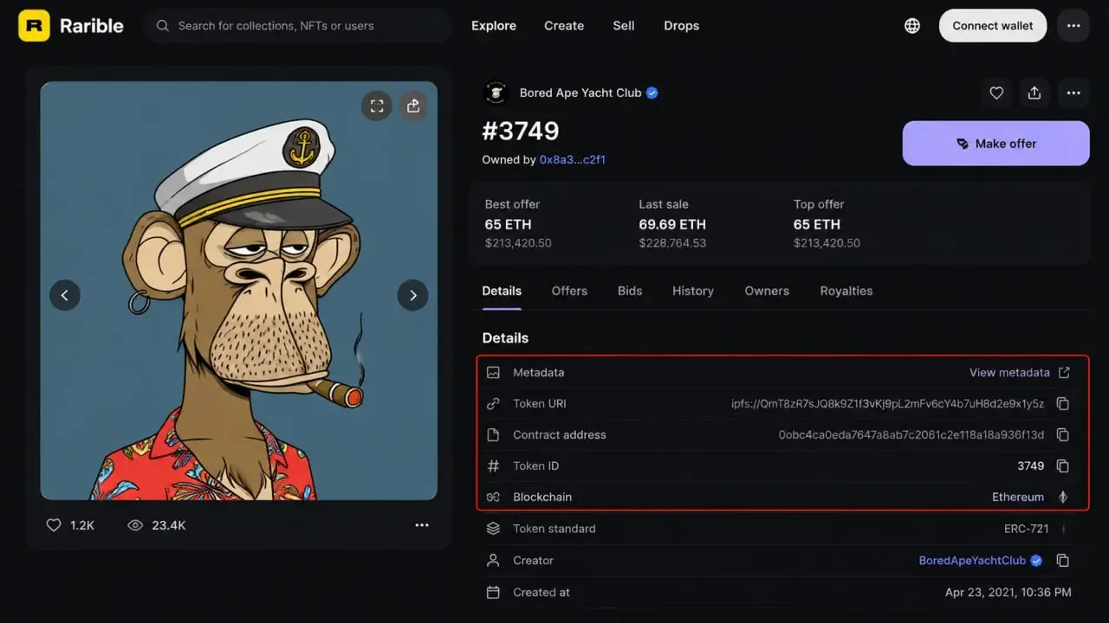Open the Sell menu item

(x=624, y=26)
